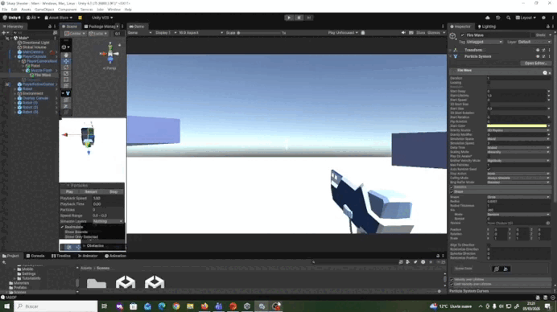
Task: Open Transform component preset icon
Action: coord(543,50)
